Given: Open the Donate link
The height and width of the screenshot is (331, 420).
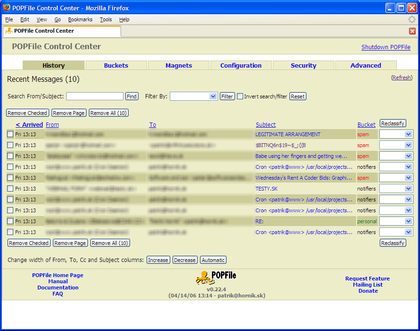Looking at the screenshot, I should [368, 291].
